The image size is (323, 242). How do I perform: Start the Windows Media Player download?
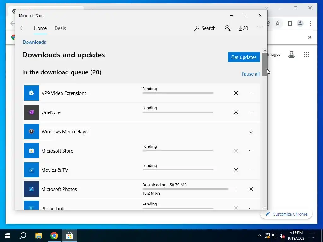(251, 131)
